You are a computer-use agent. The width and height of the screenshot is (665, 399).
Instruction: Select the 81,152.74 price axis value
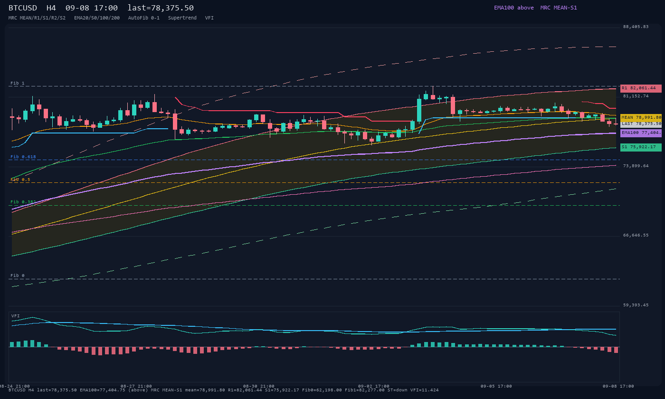pyautogui.click(x=636, y=96)
